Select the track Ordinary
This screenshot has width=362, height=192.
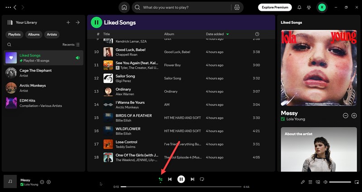coord(181,92)
